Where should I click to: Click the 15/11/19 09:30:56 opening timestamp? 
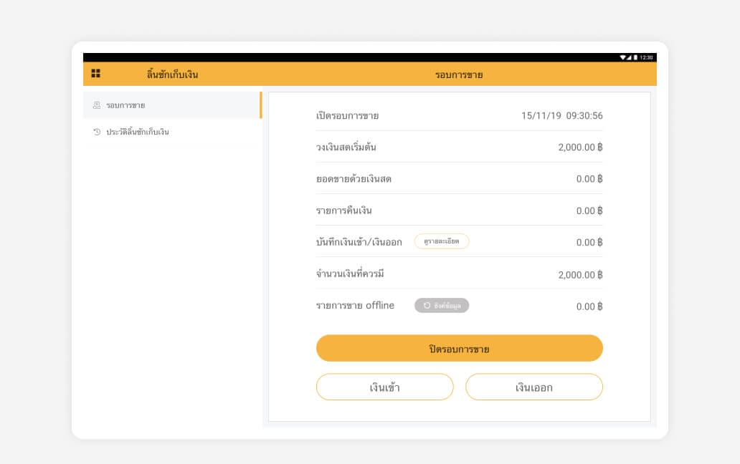[x=561, y=115]
